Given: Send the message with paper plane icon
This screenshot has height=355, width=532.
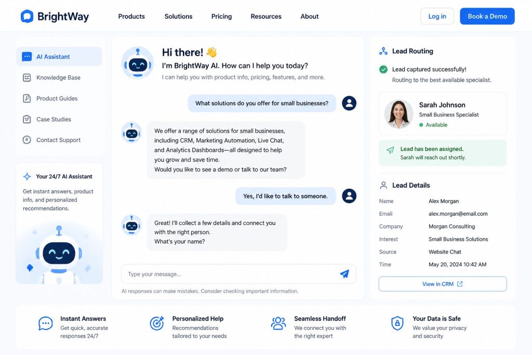Looking at the screenshot, I should click(x=345, y=274).
